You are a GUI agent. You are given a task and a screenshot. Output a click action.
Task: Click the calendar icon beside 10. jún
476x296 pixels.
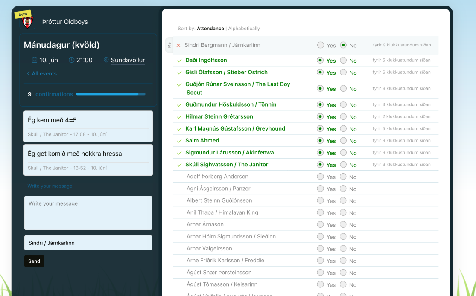[35, 60]
